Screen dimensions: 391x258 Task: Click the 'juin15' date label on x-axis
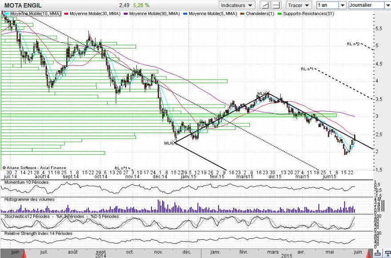tap(329, 177)
